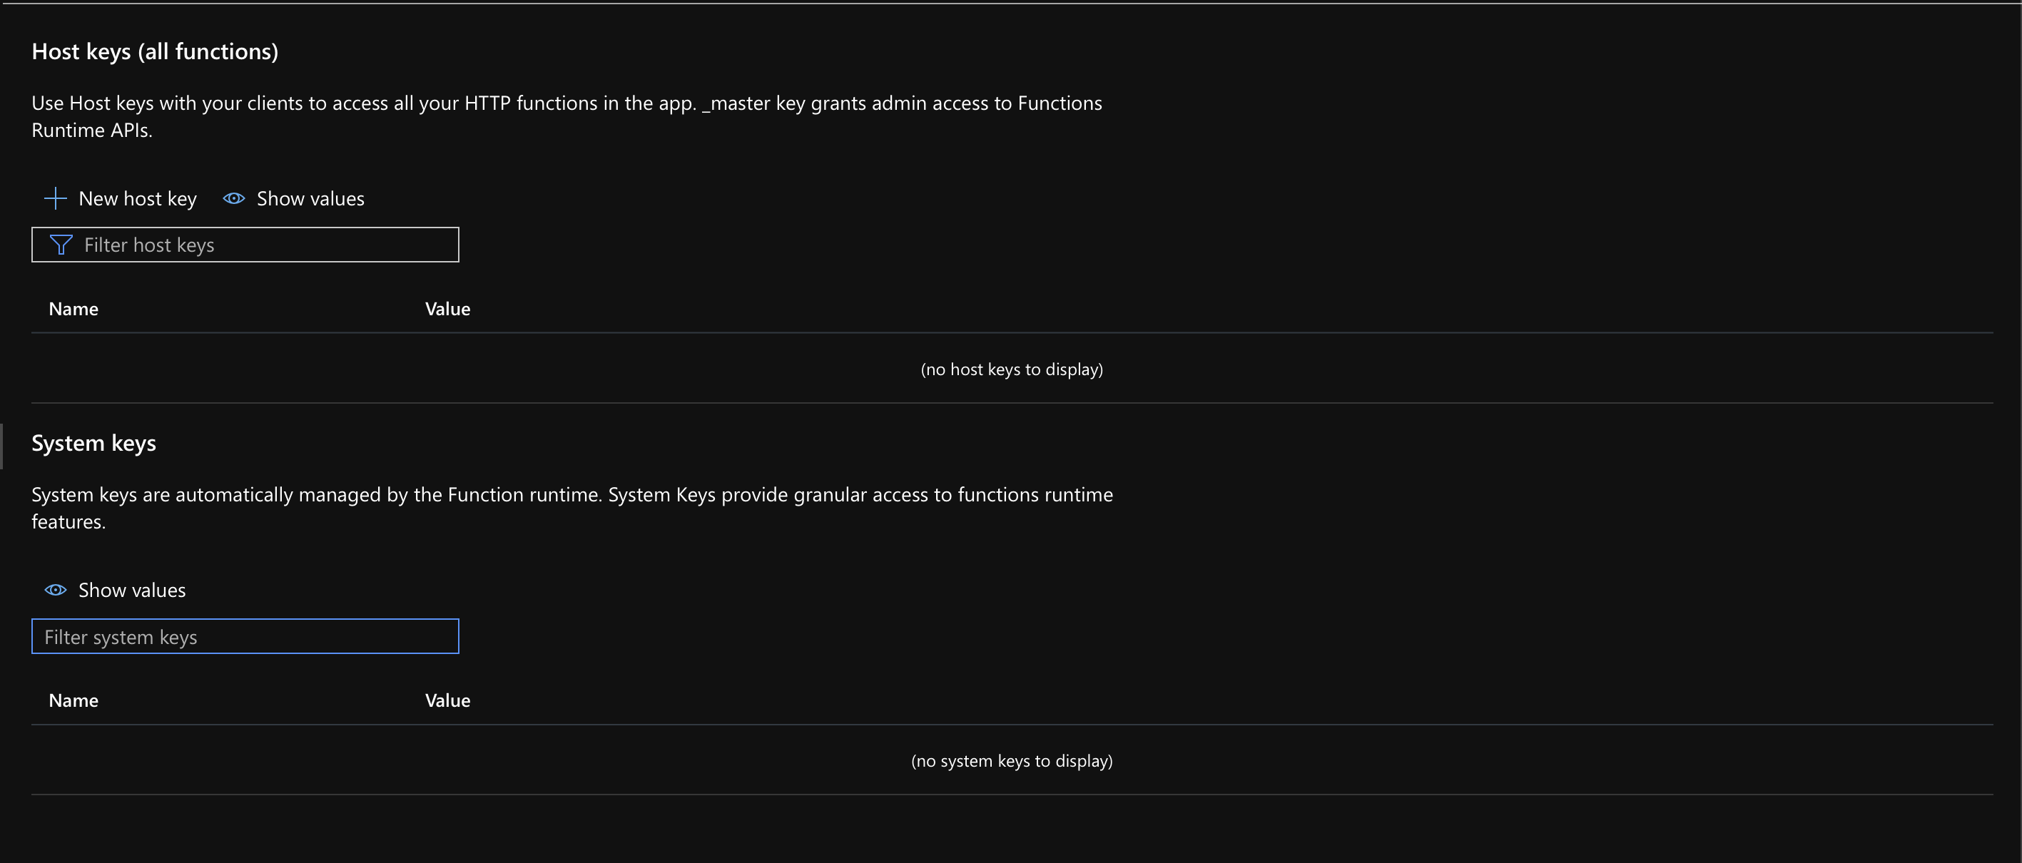The height and width of the screenshot is (863, 2022).
Task: Click the no host keys to display message
Action: click(x=1011, y=369)
